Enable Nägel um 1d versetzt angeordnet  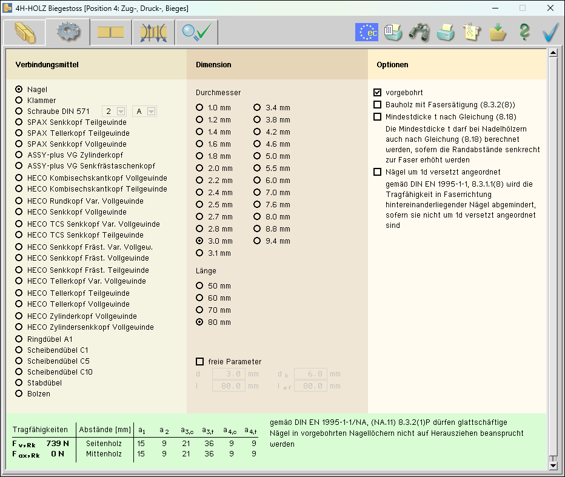tap(378, 172)
